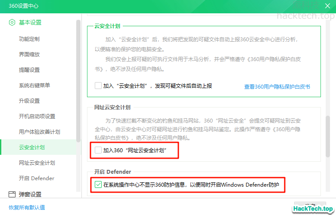
Task: Go to 提醒设置 settings
Action: pyautogui.click(x=29, y=70)
